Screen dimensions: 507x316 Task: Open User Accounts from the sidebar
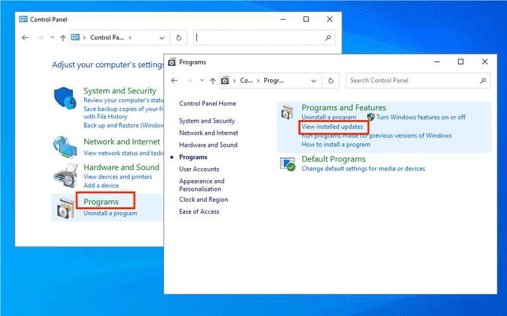(199, 169)
